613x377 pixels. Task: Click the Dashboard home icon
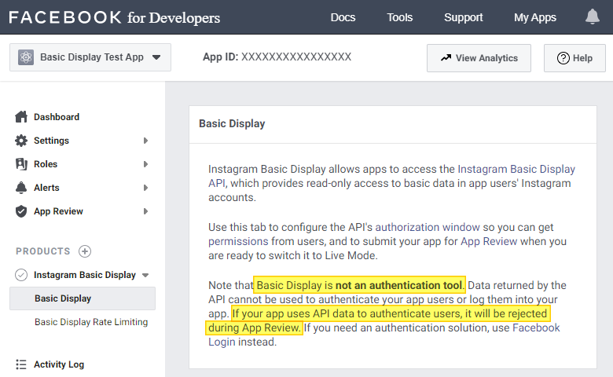21,117
